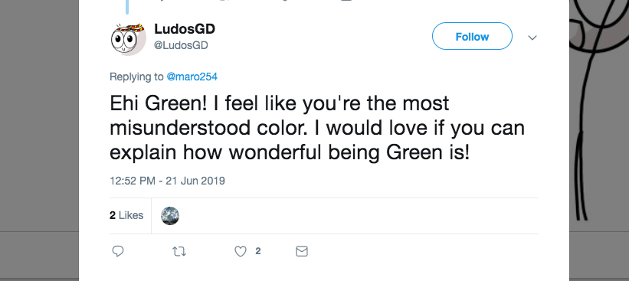View the profile picture of the liker

click(x=169, y=216)
